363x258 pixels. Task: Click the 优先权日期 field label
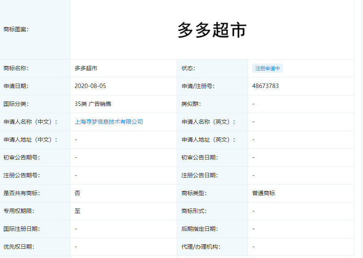coord(19,247)
